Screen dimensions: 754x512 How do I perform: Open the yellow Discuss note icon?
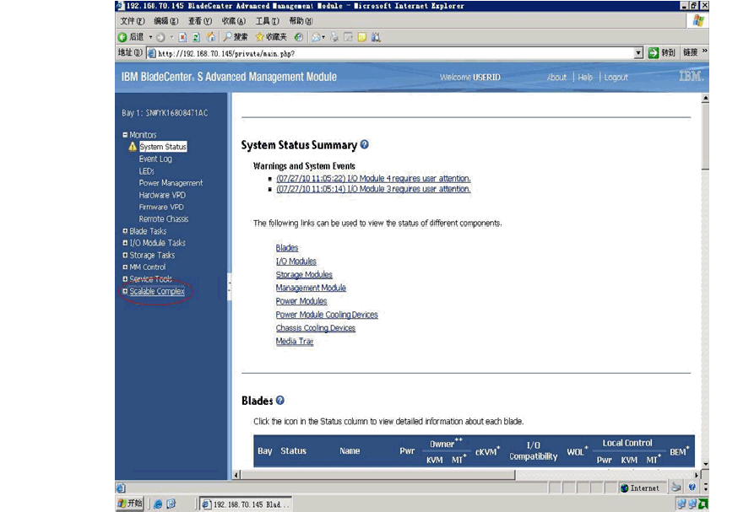[x=362, y=37]
